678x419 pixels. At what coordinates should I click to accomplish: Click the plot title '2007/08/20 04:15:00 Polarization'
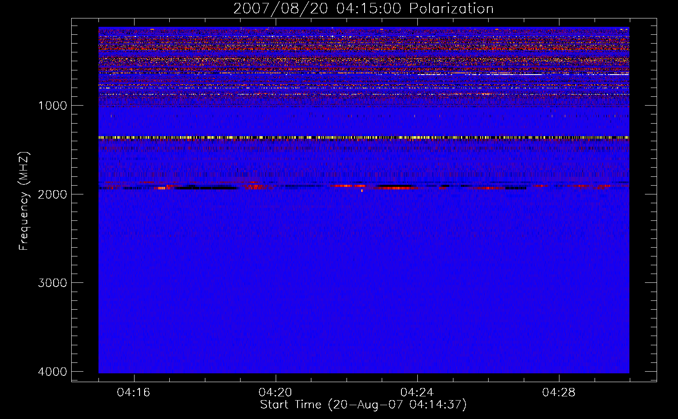363,8
